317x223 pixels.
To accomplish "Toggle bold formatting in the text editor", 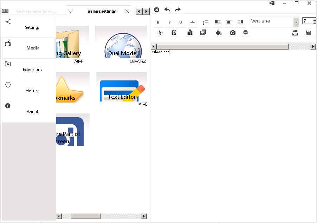I will click(x=158, y=22).
